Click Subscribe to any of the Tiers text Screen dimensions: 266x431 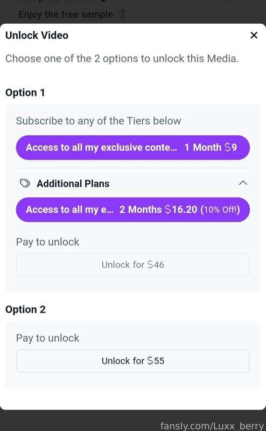[x=99, y=121]
